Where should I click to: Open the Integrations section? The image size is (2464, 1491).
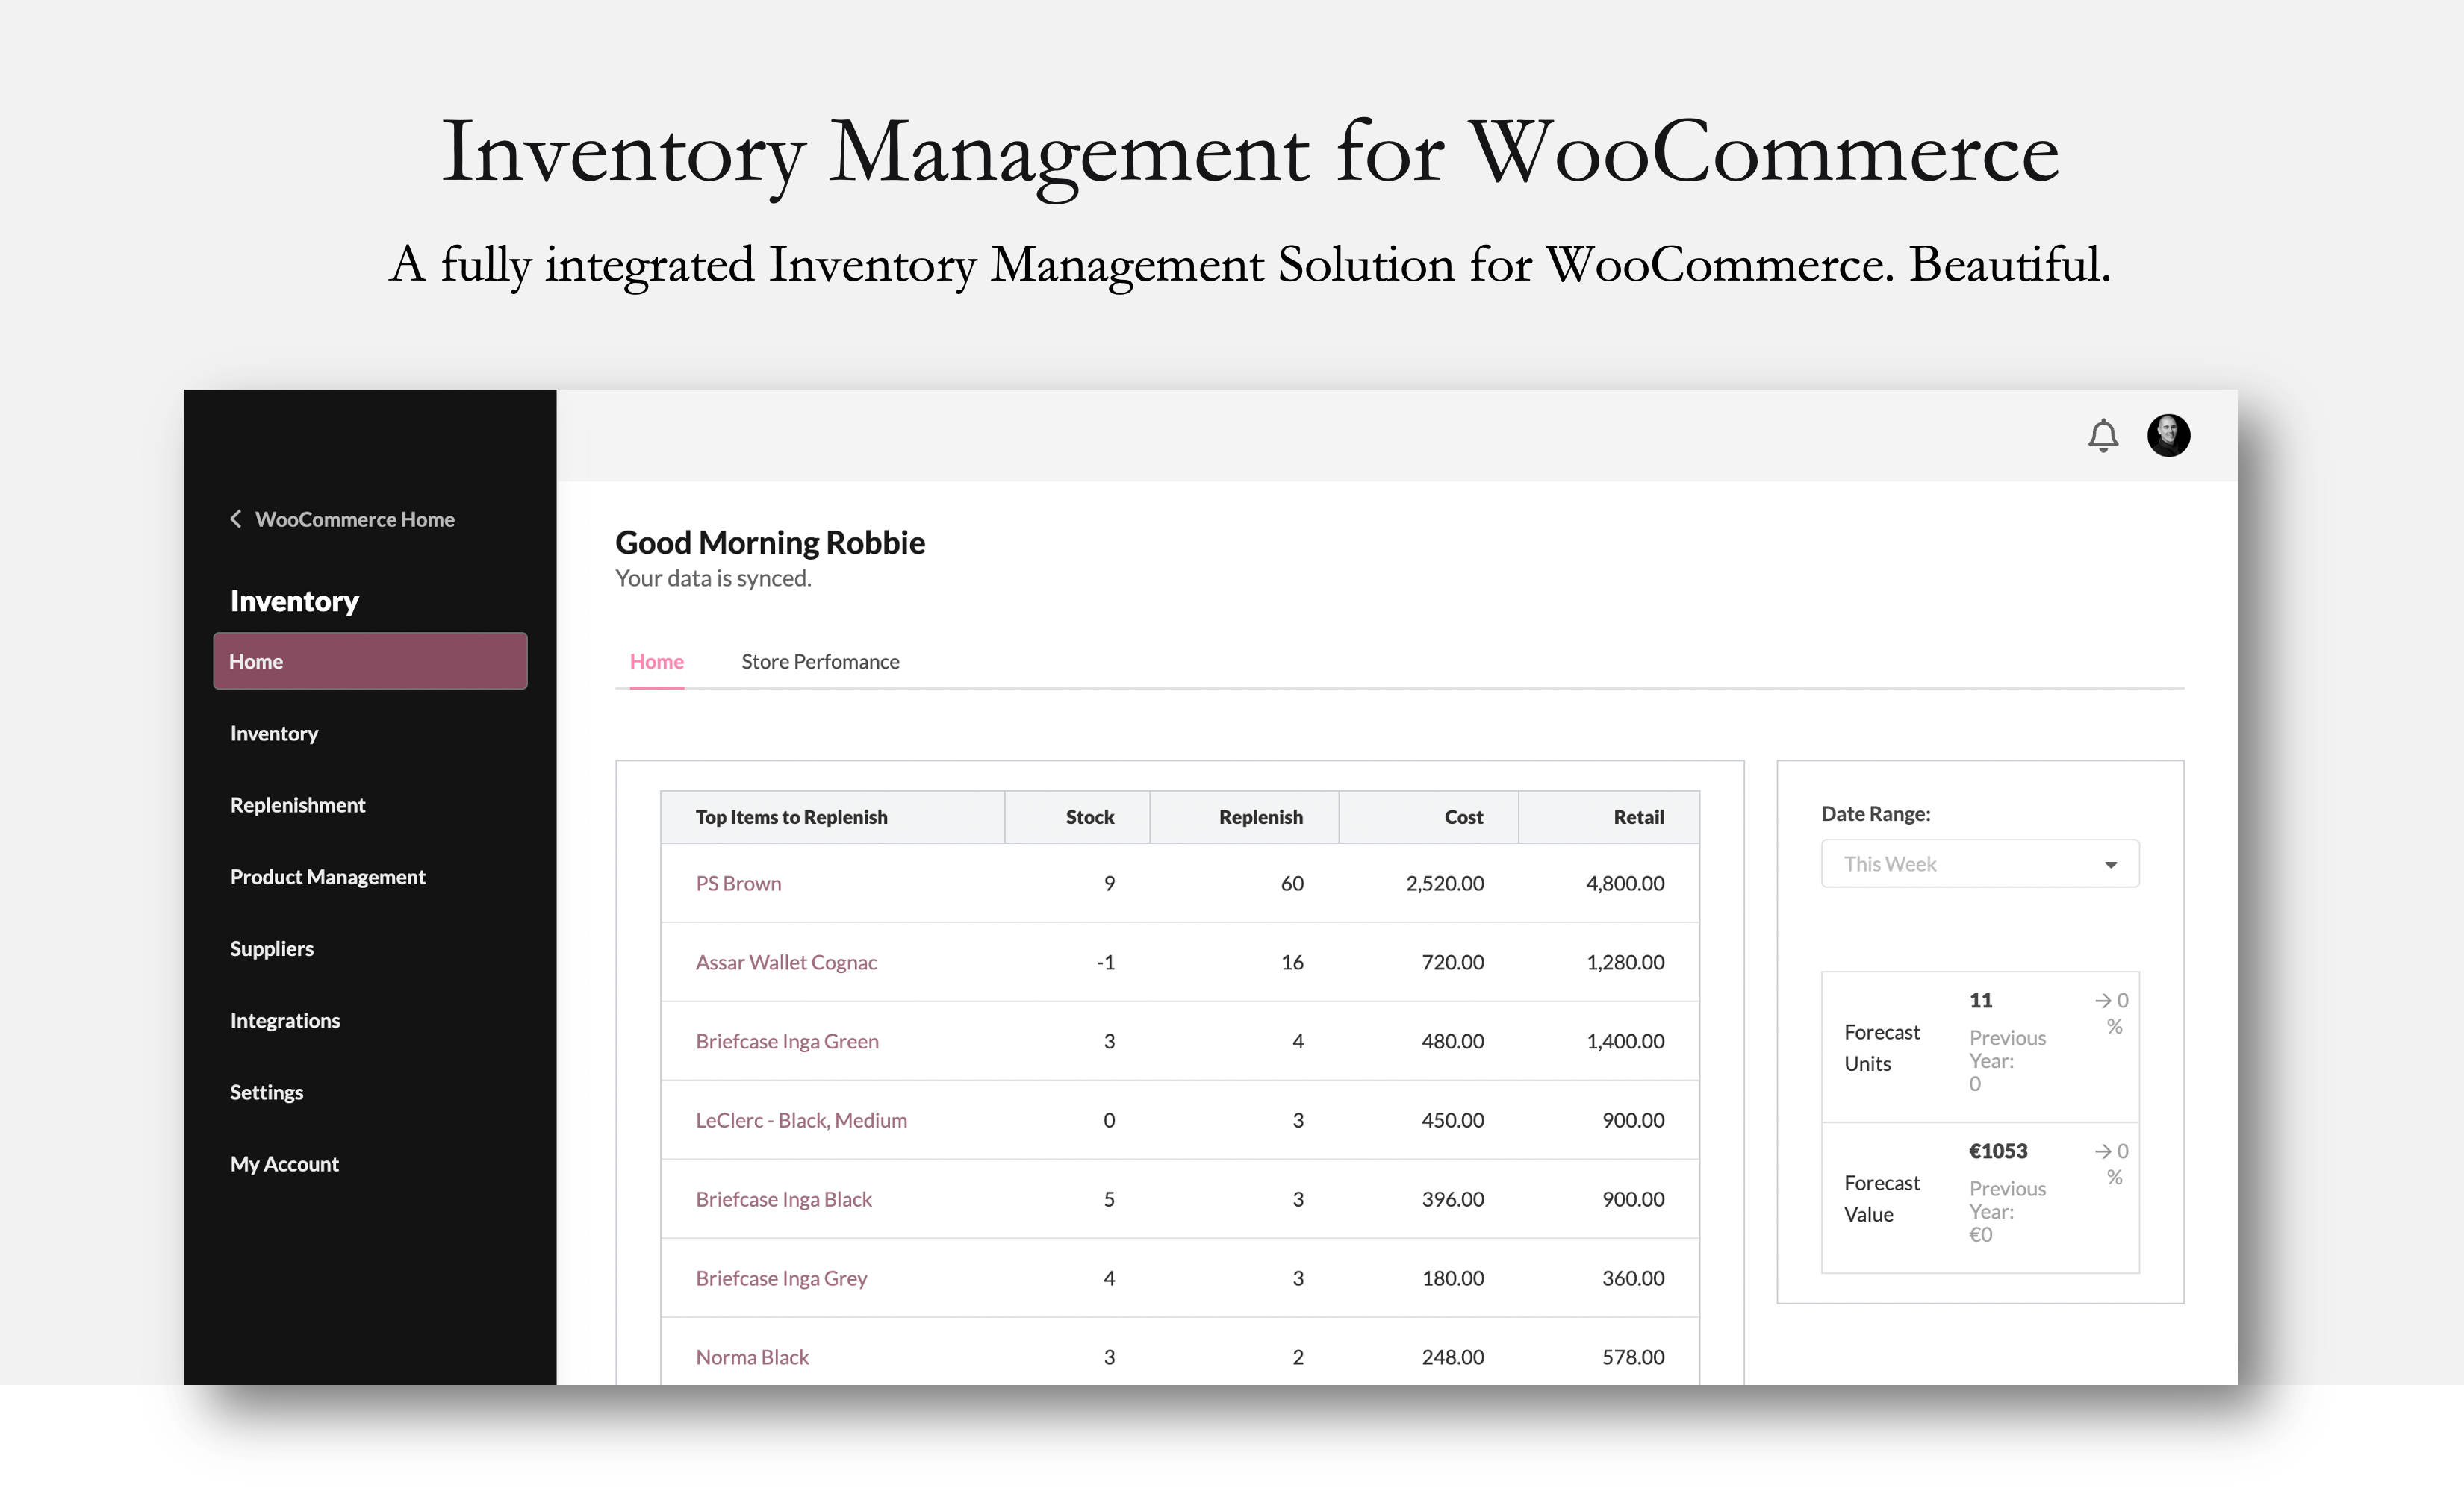(x=285, y=1019)
